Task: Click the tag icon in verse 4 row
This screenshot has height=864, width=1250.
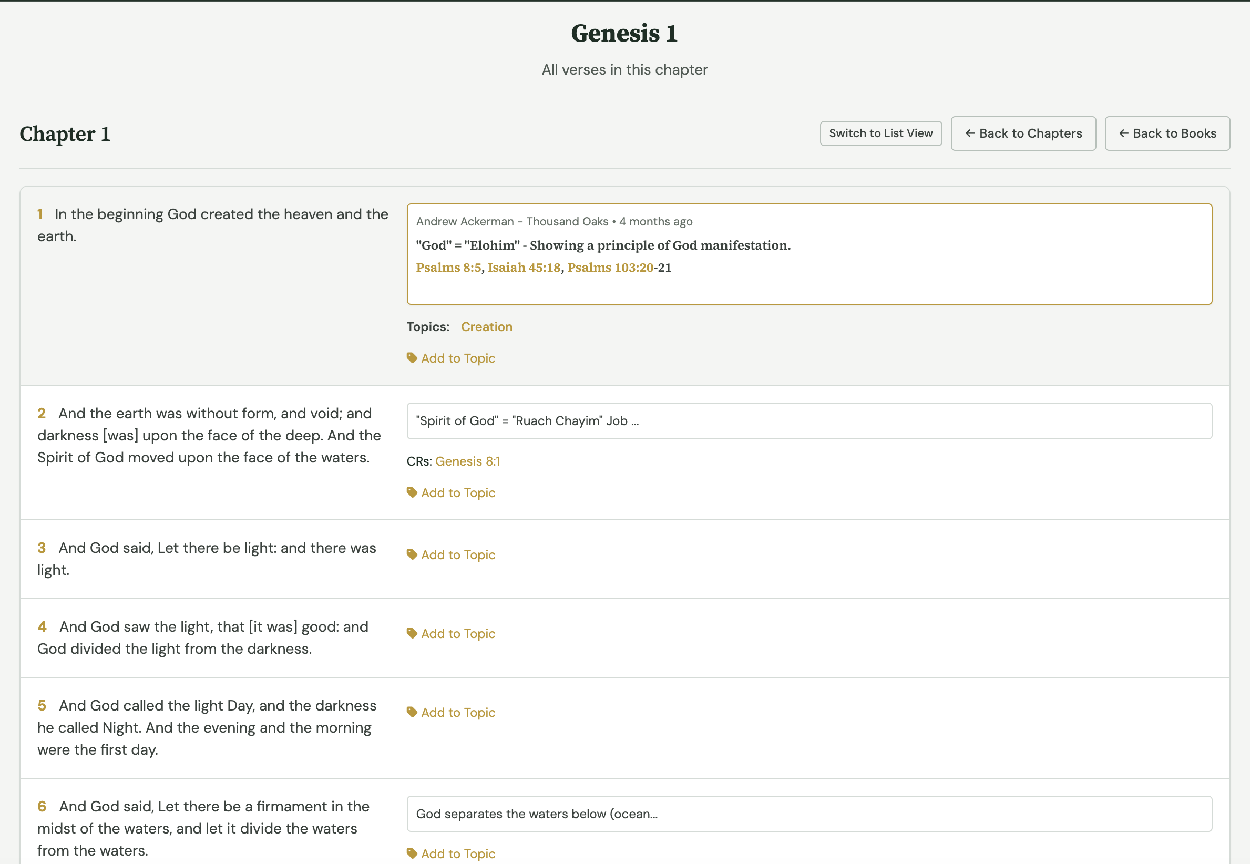Action: (x=412, y=633)
